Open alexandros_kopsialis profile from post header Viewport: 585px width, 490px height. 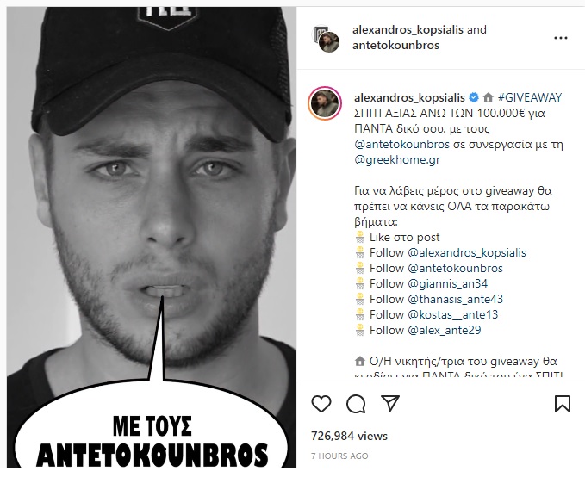click(x=408, y=30)
